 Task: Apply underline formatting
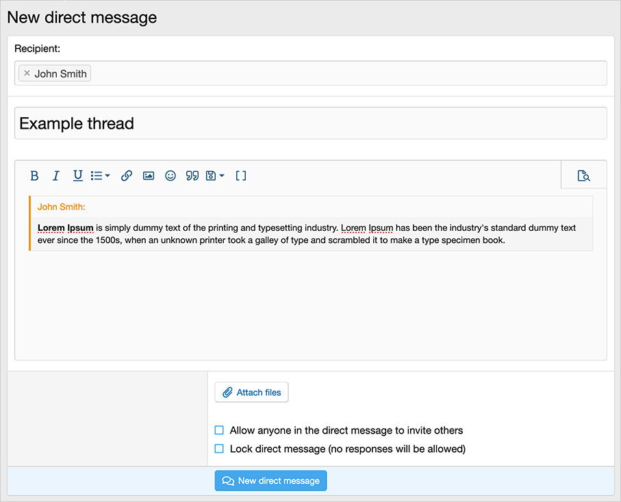point(78,176)
